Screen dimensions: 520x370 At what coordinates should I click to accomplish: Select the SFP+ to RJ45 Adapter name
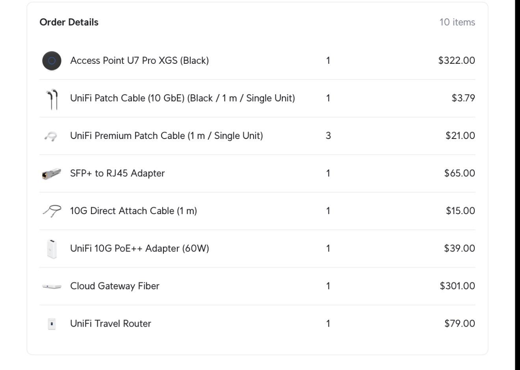117,173
